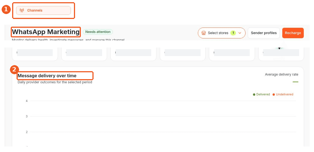314x152 pixels.
Task: Click the chart y-axis value 3
Action: [x=27, y=116]
